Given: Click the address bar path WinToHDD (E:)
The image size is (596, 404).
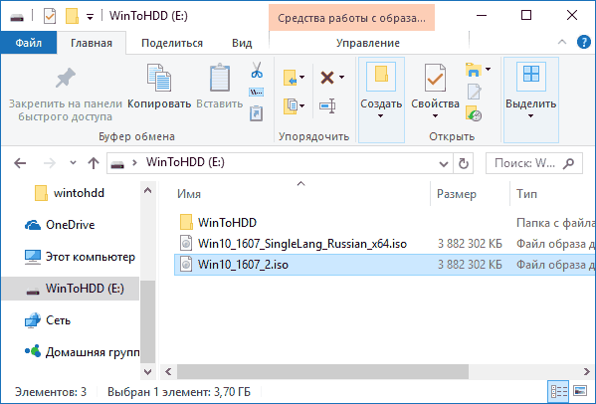Looking at the screenshot, I should [x=185, y=162].
